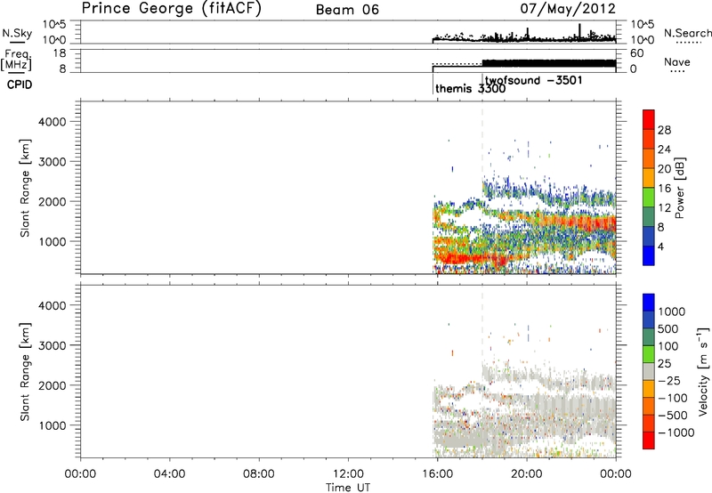
Task: Click the 'twofsound -3501' CPID text
Action: point(533,80)
